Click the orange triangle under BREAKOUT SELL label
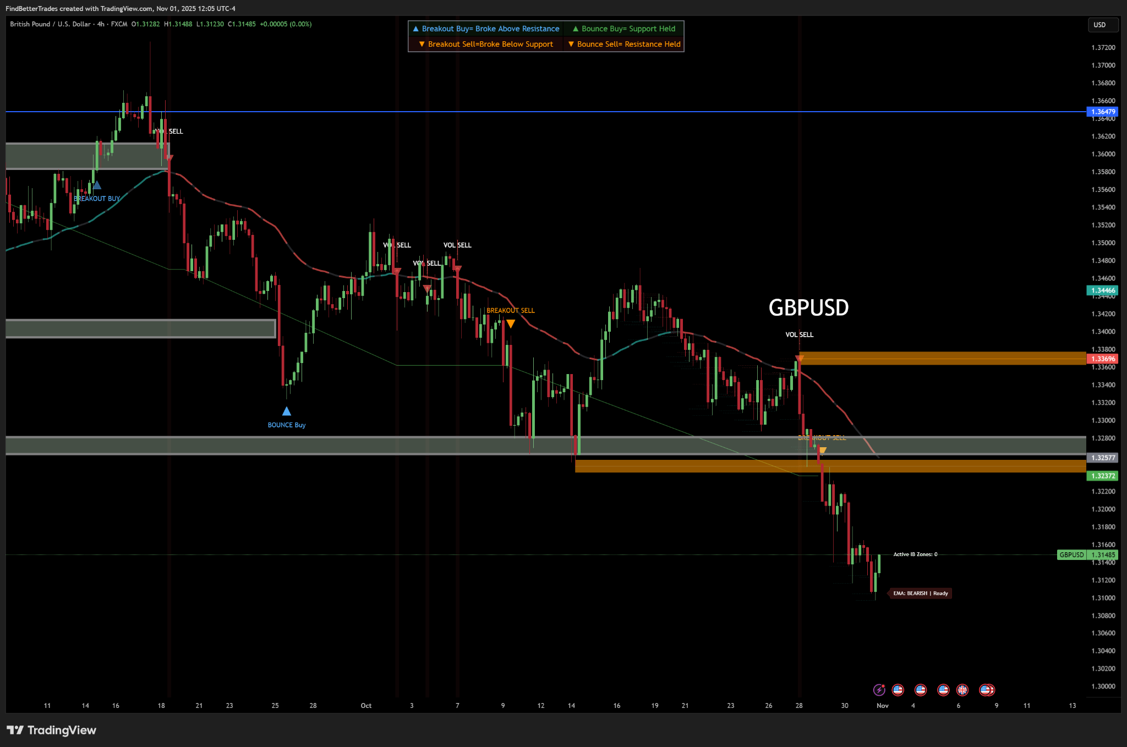This screenshot has height=747, width=1127. pyautogui.click(x=511, y=324)
